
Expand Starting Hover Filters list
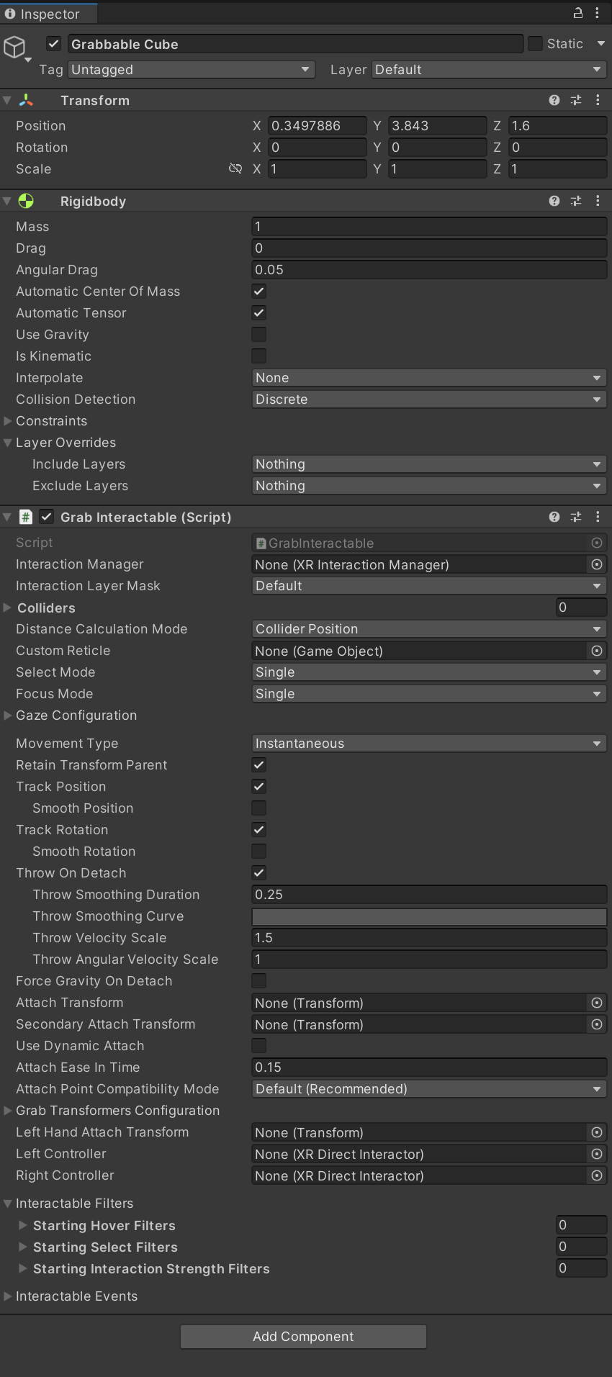(x=23, y=1224)
